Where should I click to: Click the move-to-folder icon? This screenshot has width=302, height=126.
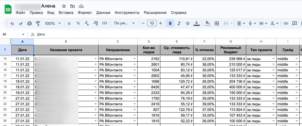(x=72, y=6)
